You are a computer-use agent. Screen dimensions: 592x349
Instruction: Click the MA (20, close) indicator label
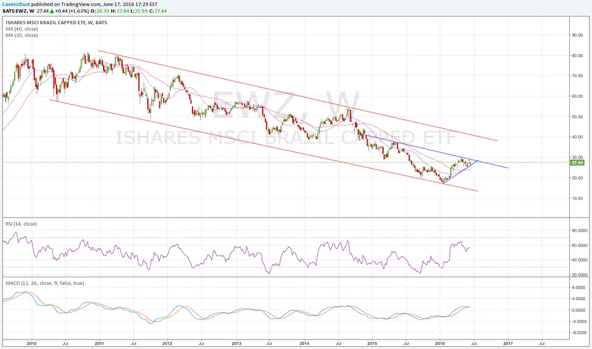[x=22, y=36]
